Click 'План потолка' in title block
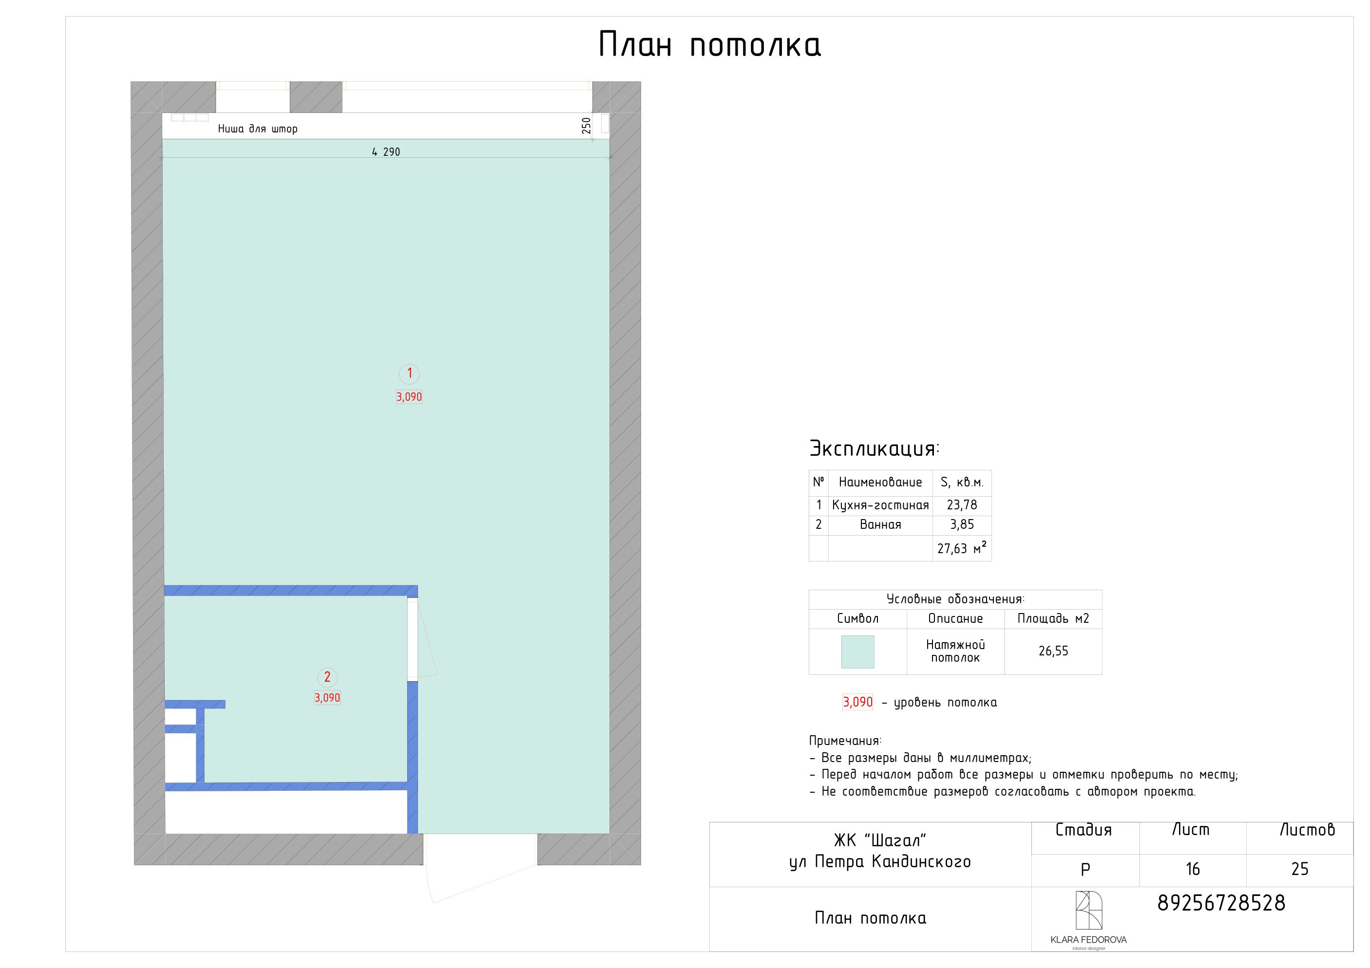 tap(871, 918)
